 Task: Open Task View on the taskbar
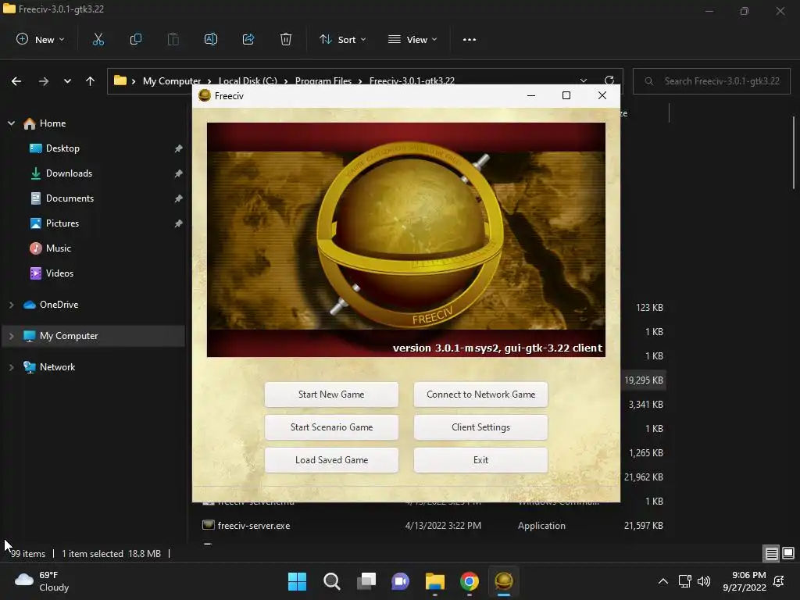tap(366, 581)
